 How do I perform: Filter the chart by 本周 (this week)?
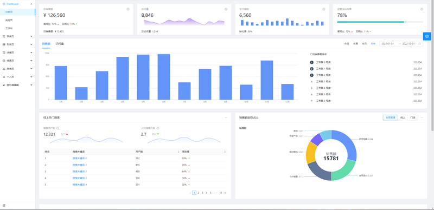click(355, 44)
